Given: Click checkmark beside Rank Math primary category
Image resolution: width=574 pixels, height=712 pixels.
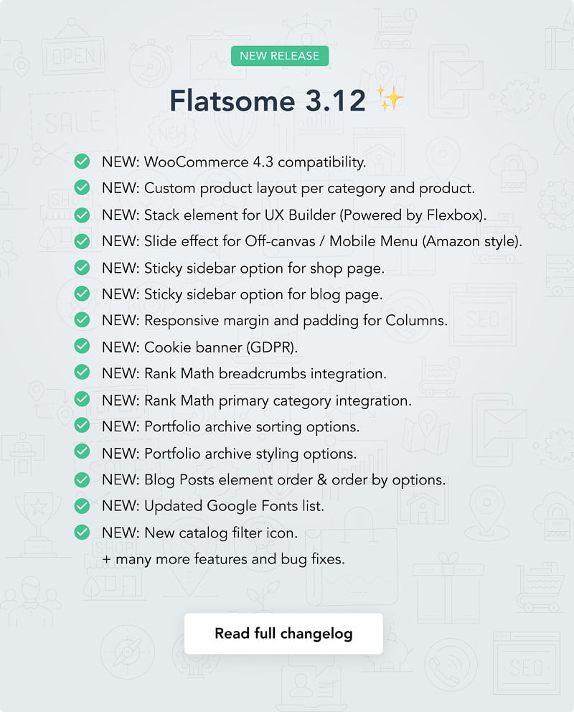Looking at the screenshot, I should 82,400.
